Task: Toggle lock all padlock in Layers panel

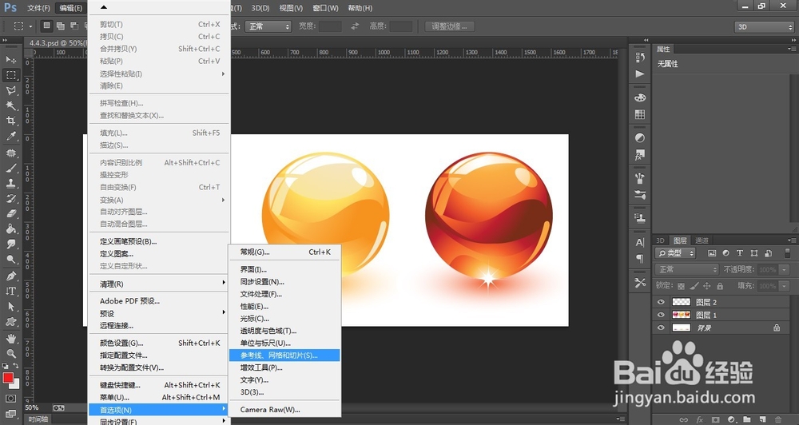Action: (720, 286)
